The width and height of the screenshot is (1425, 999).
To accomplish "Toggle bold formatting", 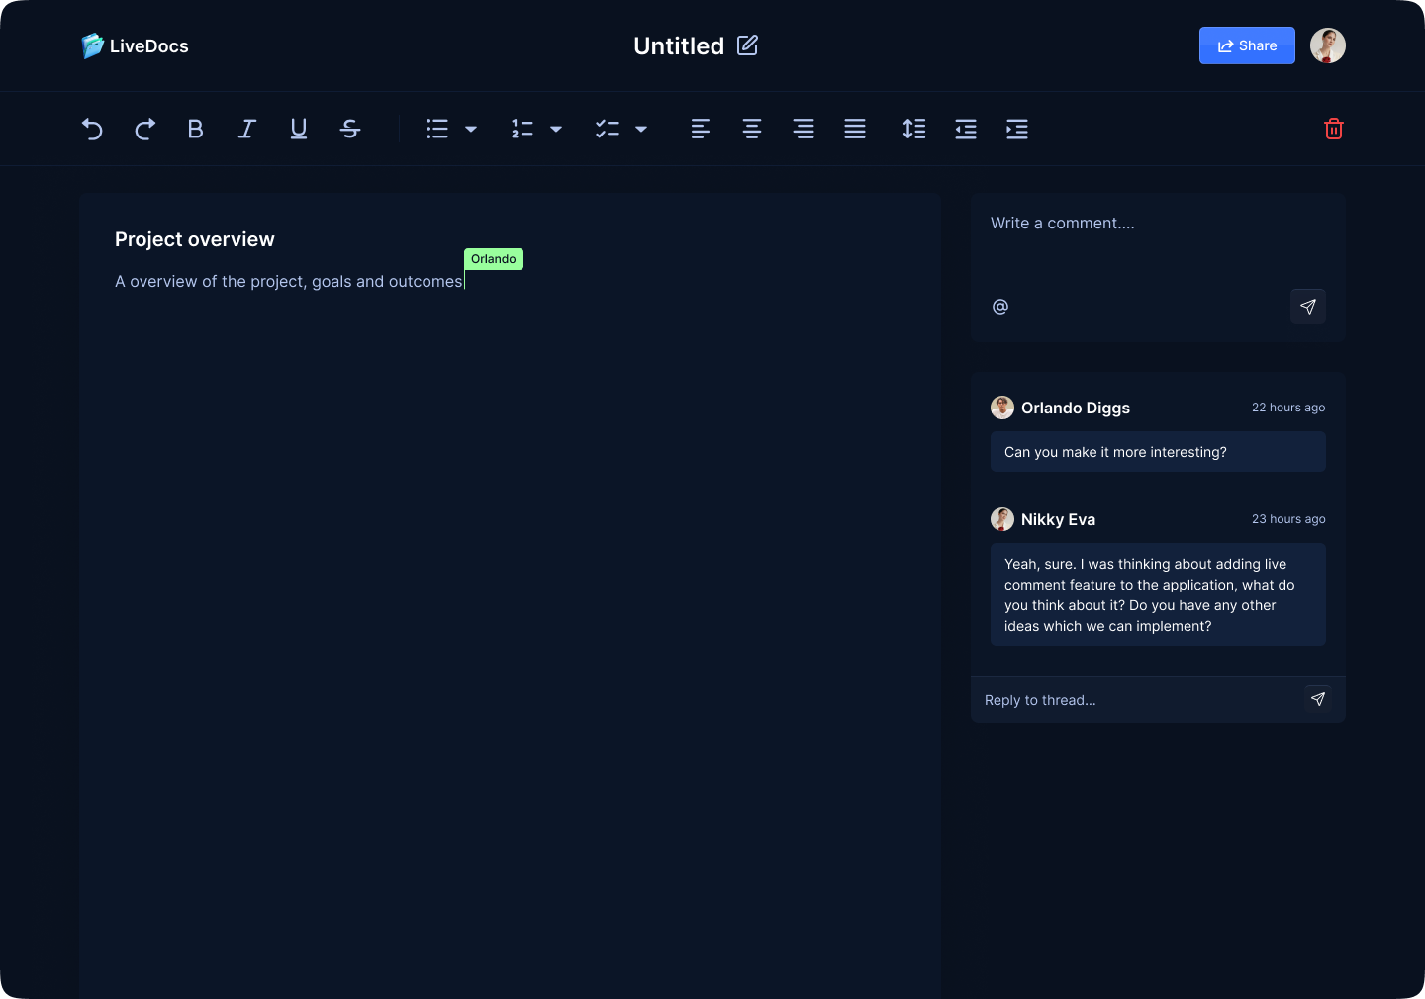I will click(x=196, y=129).
